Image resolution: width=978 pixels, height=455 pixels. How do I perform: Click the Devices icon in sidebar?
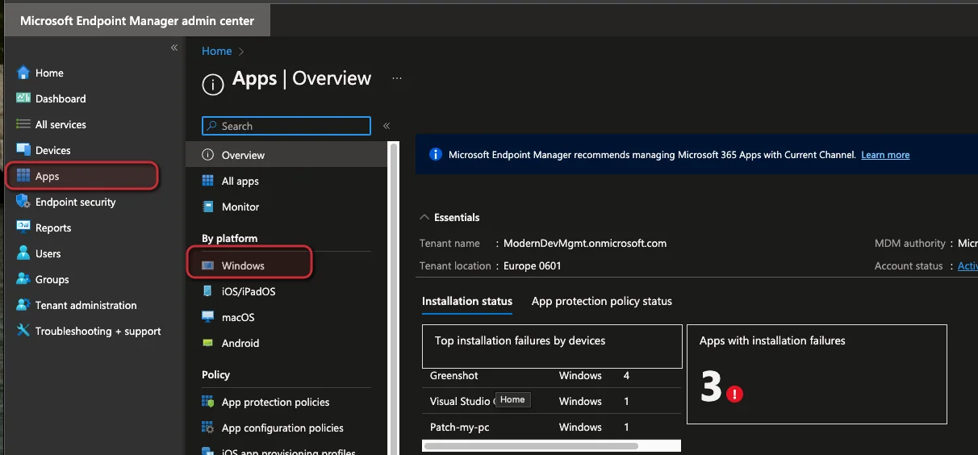pos(23,150)
